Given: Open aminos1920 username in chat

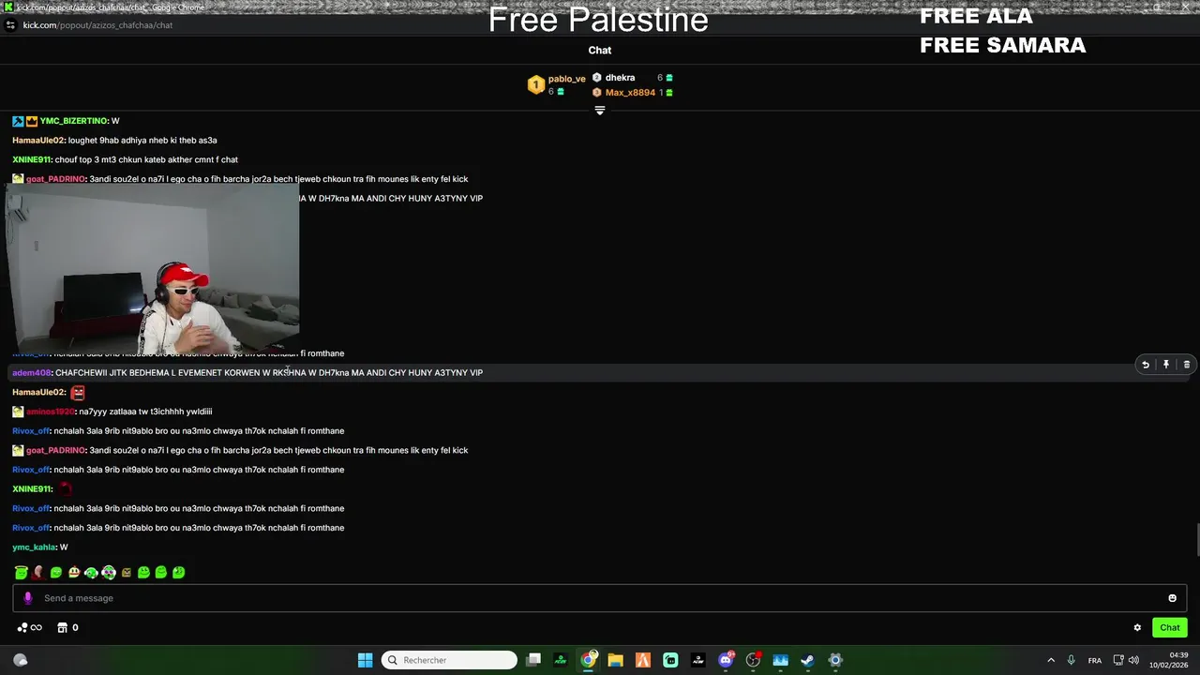Looking at the screenshot, I should point(50,412).
